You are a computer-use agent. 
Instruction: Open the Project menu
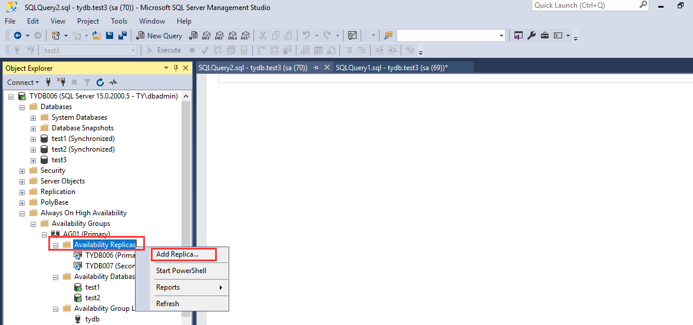click(88, 21)
